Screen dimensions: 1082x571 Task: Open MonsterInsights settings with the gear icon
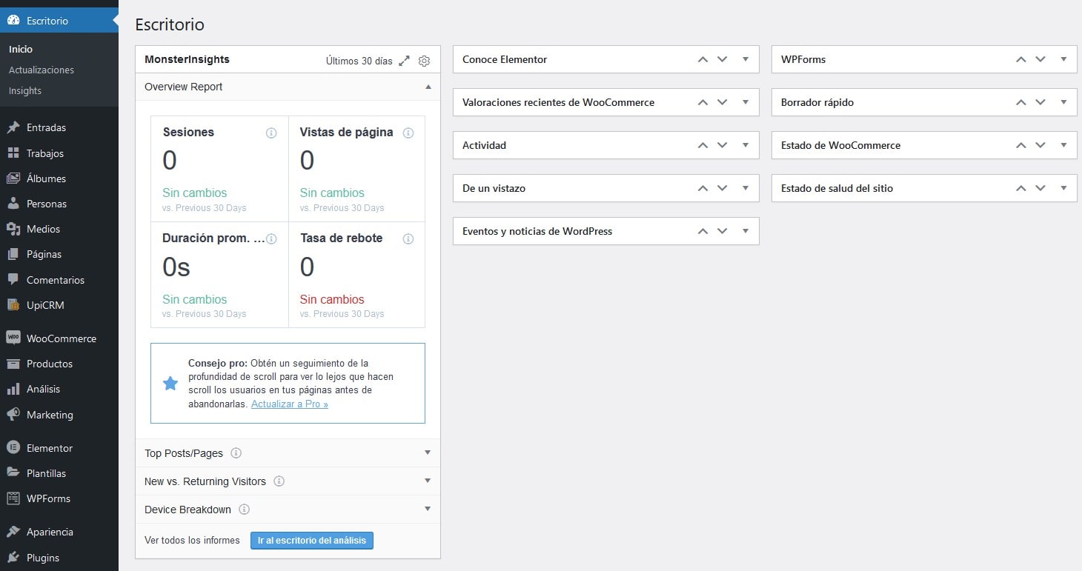424,61
